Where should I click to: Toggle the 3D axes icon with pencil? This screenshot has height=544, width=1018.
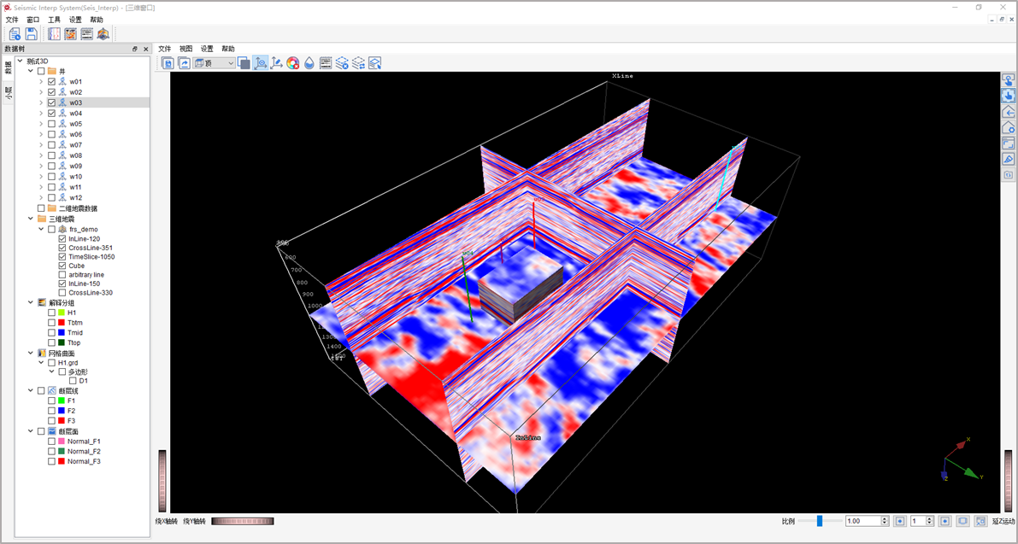click(x=276, y=63)
